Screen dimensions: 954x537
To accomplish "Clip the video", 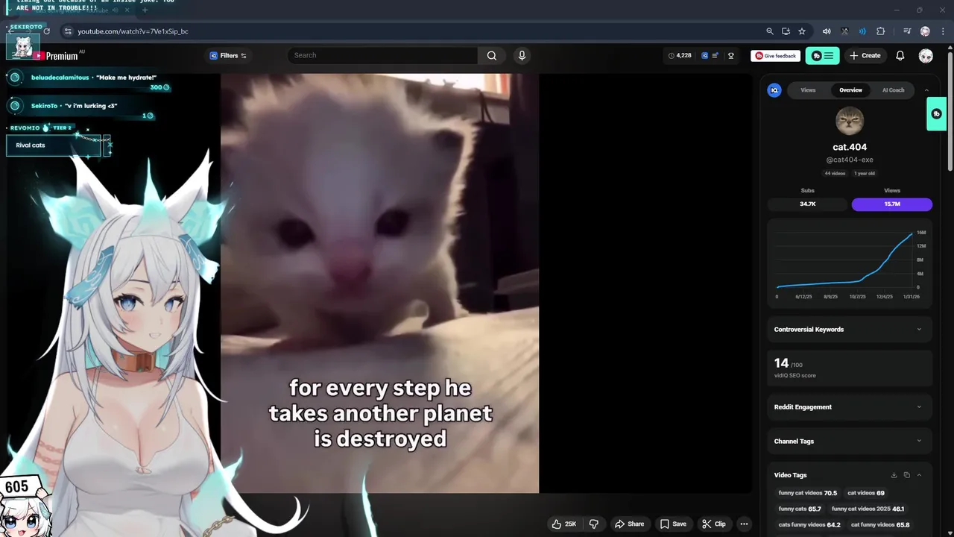I will point(714,524).
